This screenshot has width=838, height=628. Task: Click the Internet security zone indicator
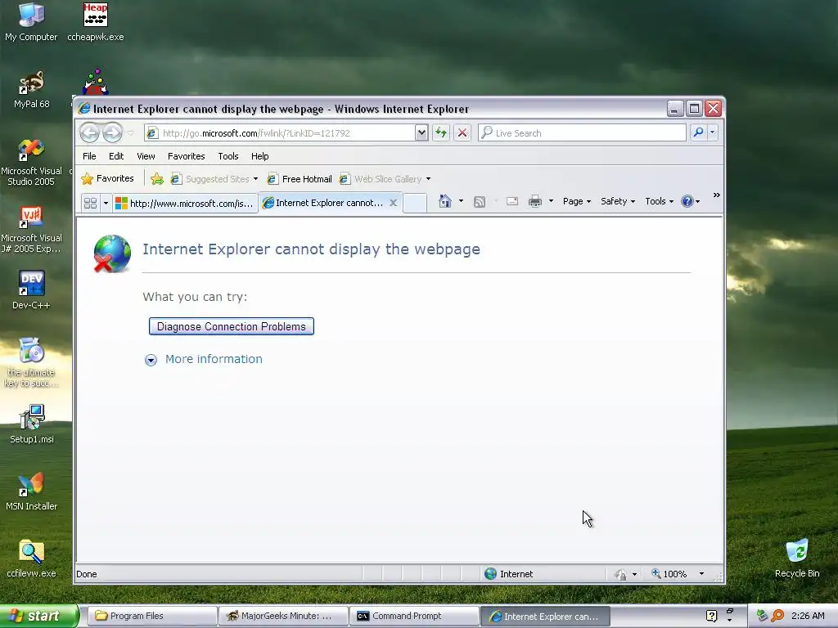coord(508,574)
